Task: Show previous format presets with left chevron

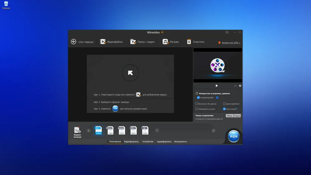Action: [x=89, y=131]
